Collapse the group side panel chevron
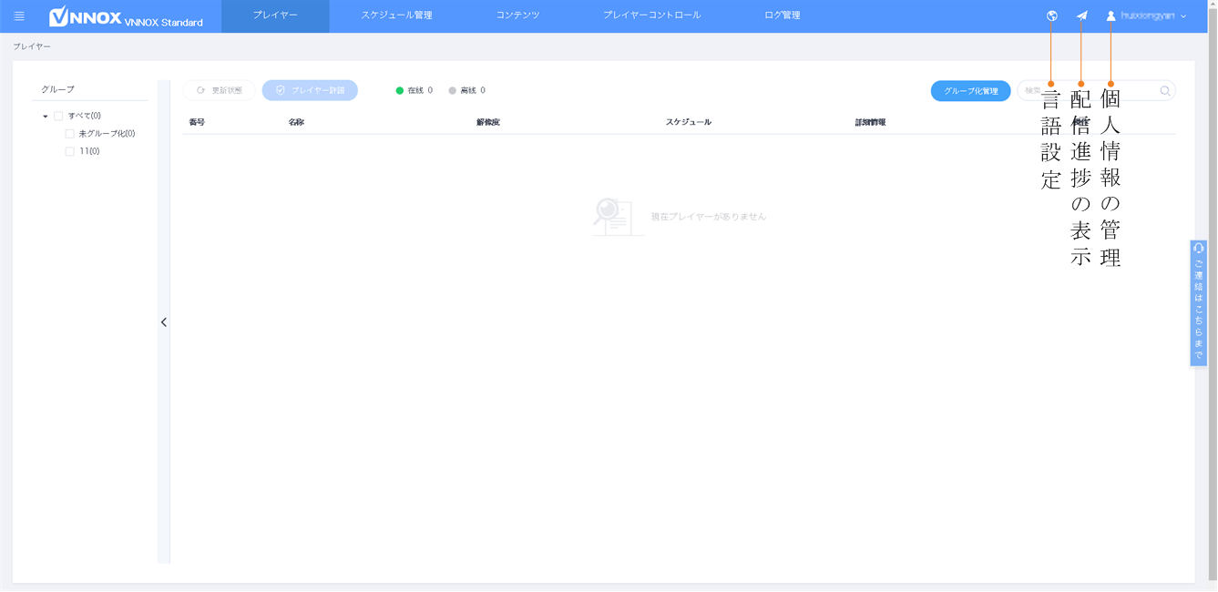The height and width of the screenshot is (592, 1218). [164, 322]
